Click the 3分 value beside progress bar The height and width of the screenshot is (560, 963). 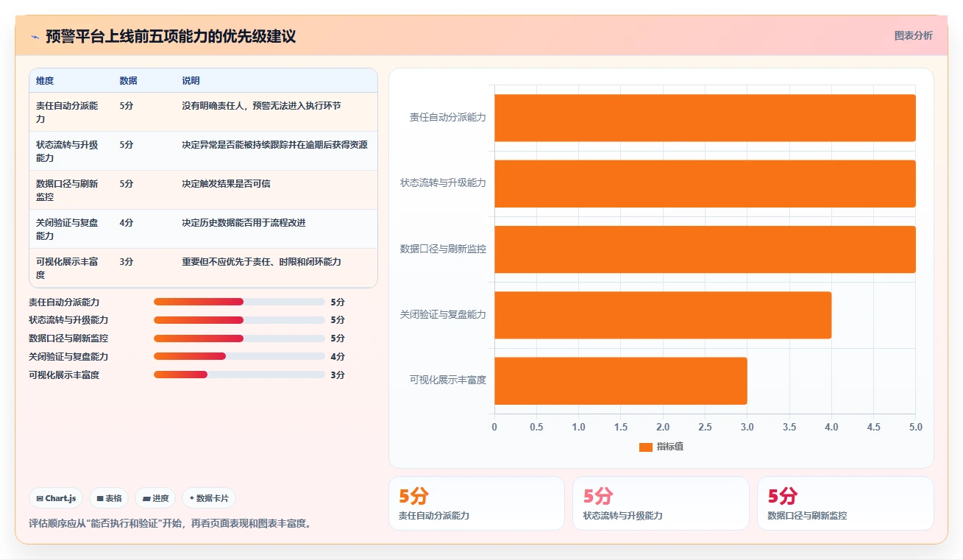coord(338,375)
